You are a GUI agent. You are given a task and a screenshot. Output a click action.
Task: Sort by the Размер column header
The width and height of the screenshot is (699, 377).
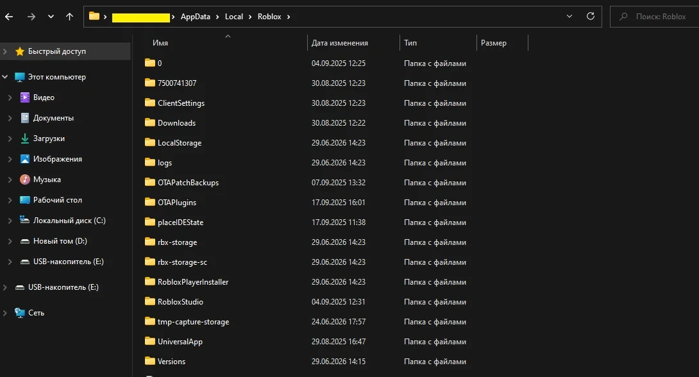[x=494, y=43]
